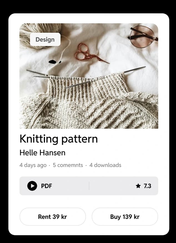Click the black stitch markers on the fabric

[x=54, y=62]
